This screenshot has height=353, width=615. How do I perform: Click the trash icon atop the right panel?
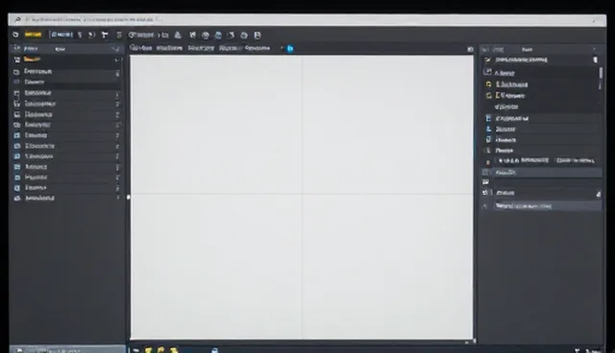tap(596, 59)
